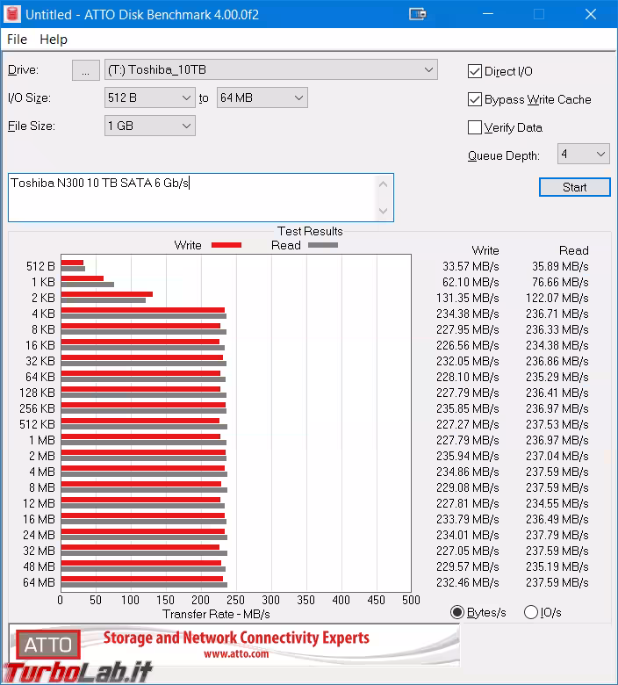Click the 4 MB write value 234.86 MB/s

(x=467, y=472)
